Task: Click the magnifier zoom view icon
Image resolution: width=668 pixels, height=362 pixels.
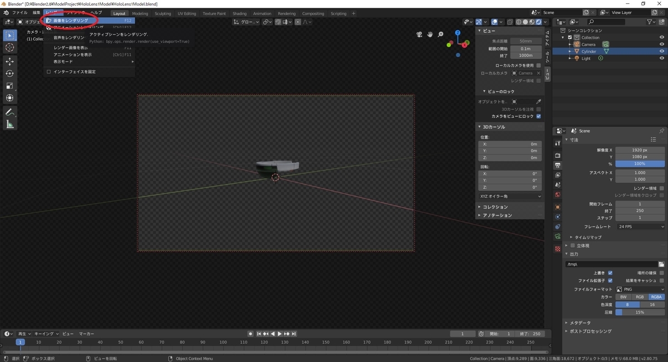Action: tap(441, 35)
